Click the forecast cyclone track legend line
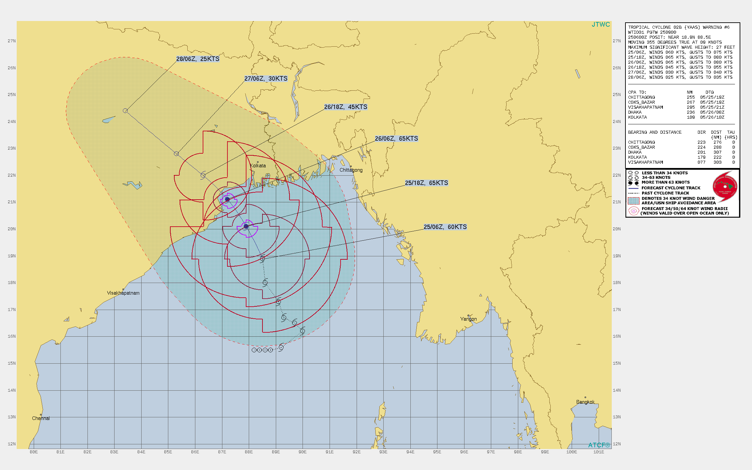Screen dimensions: 752x470 click(x=633, y=188)
